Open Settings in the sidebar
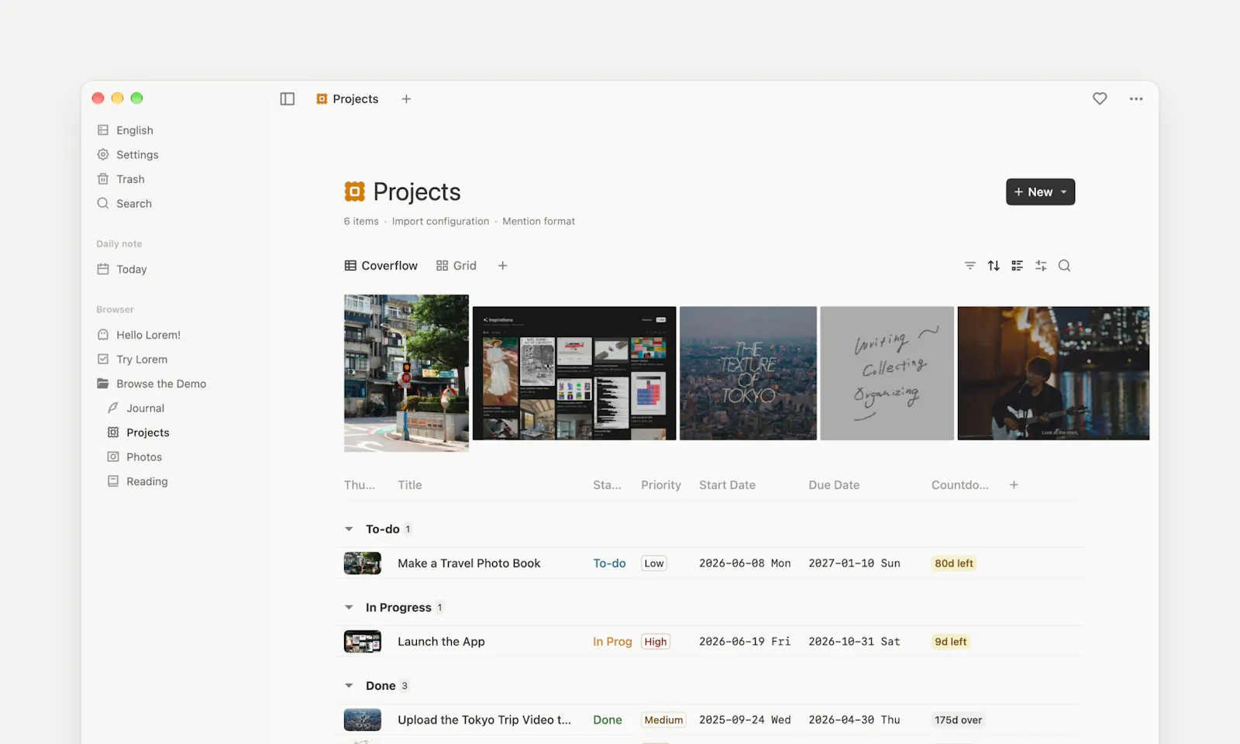The width and height of the screenshot is (1240, 744). coord(128,155)
